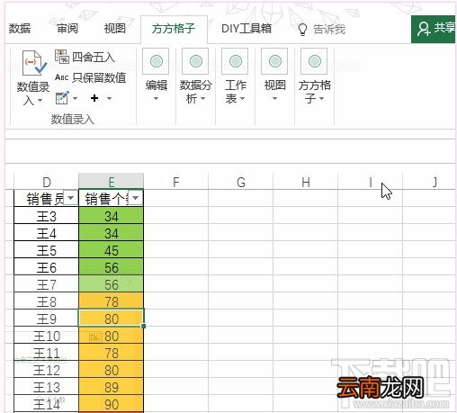Viewport: 457px width, 413px height.
Task: Click the lightbulb 告诉我 icon
Action: point(302,30)
